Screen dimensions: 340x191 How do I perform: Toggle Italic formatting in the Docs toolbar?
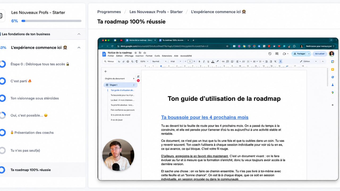(x=204, y=62)
